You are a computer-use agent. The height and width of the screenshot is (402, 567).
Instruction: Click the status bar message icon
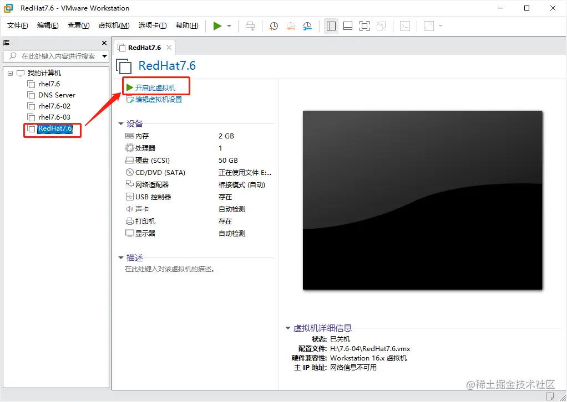(x=550, y=396)
